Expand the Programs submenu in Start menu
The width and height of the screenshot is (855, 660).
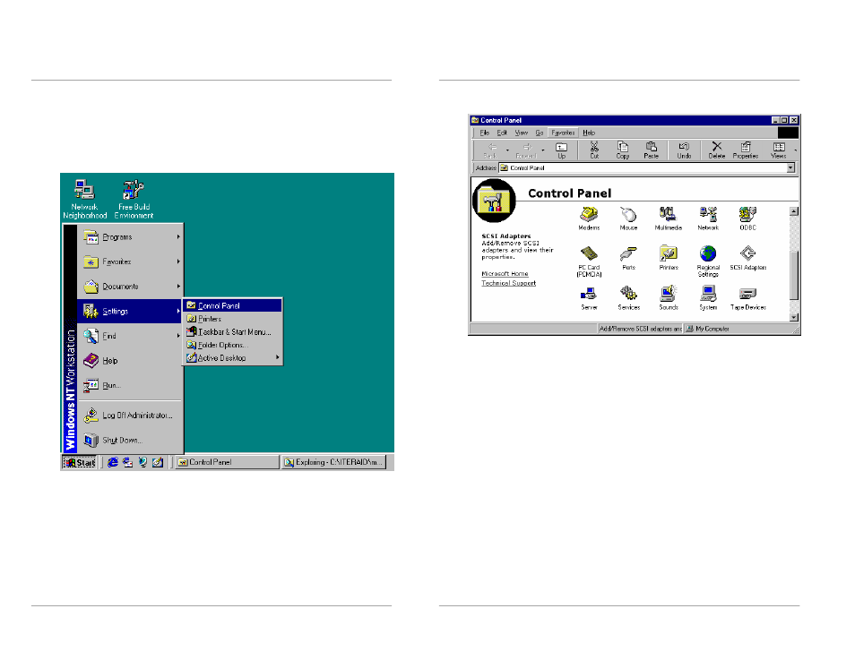[x=130, y=237]
